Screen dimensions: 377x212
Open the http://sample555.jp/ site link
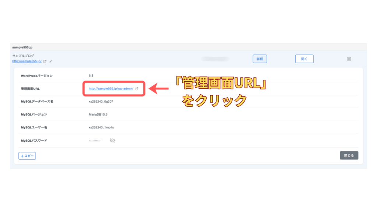click(27, 61)
